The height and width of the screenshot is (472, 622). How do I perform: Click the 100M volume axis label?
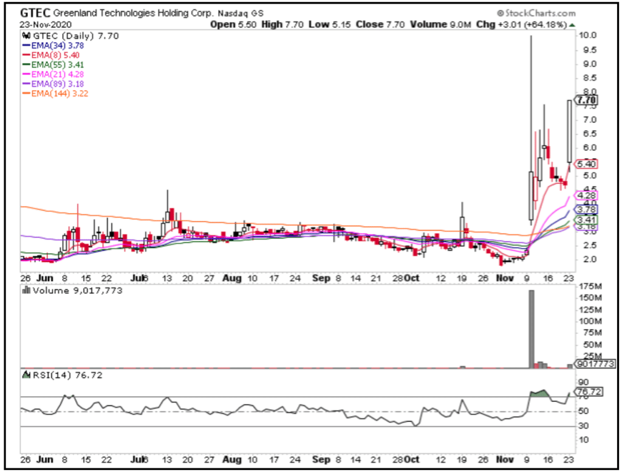point(590,321)
